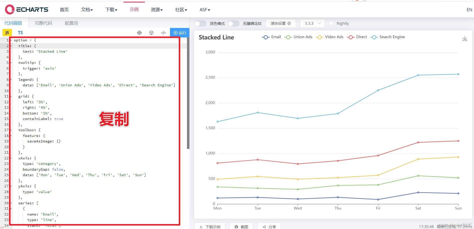
Task: Open 渲染设置 render settings
Action: 281,23
